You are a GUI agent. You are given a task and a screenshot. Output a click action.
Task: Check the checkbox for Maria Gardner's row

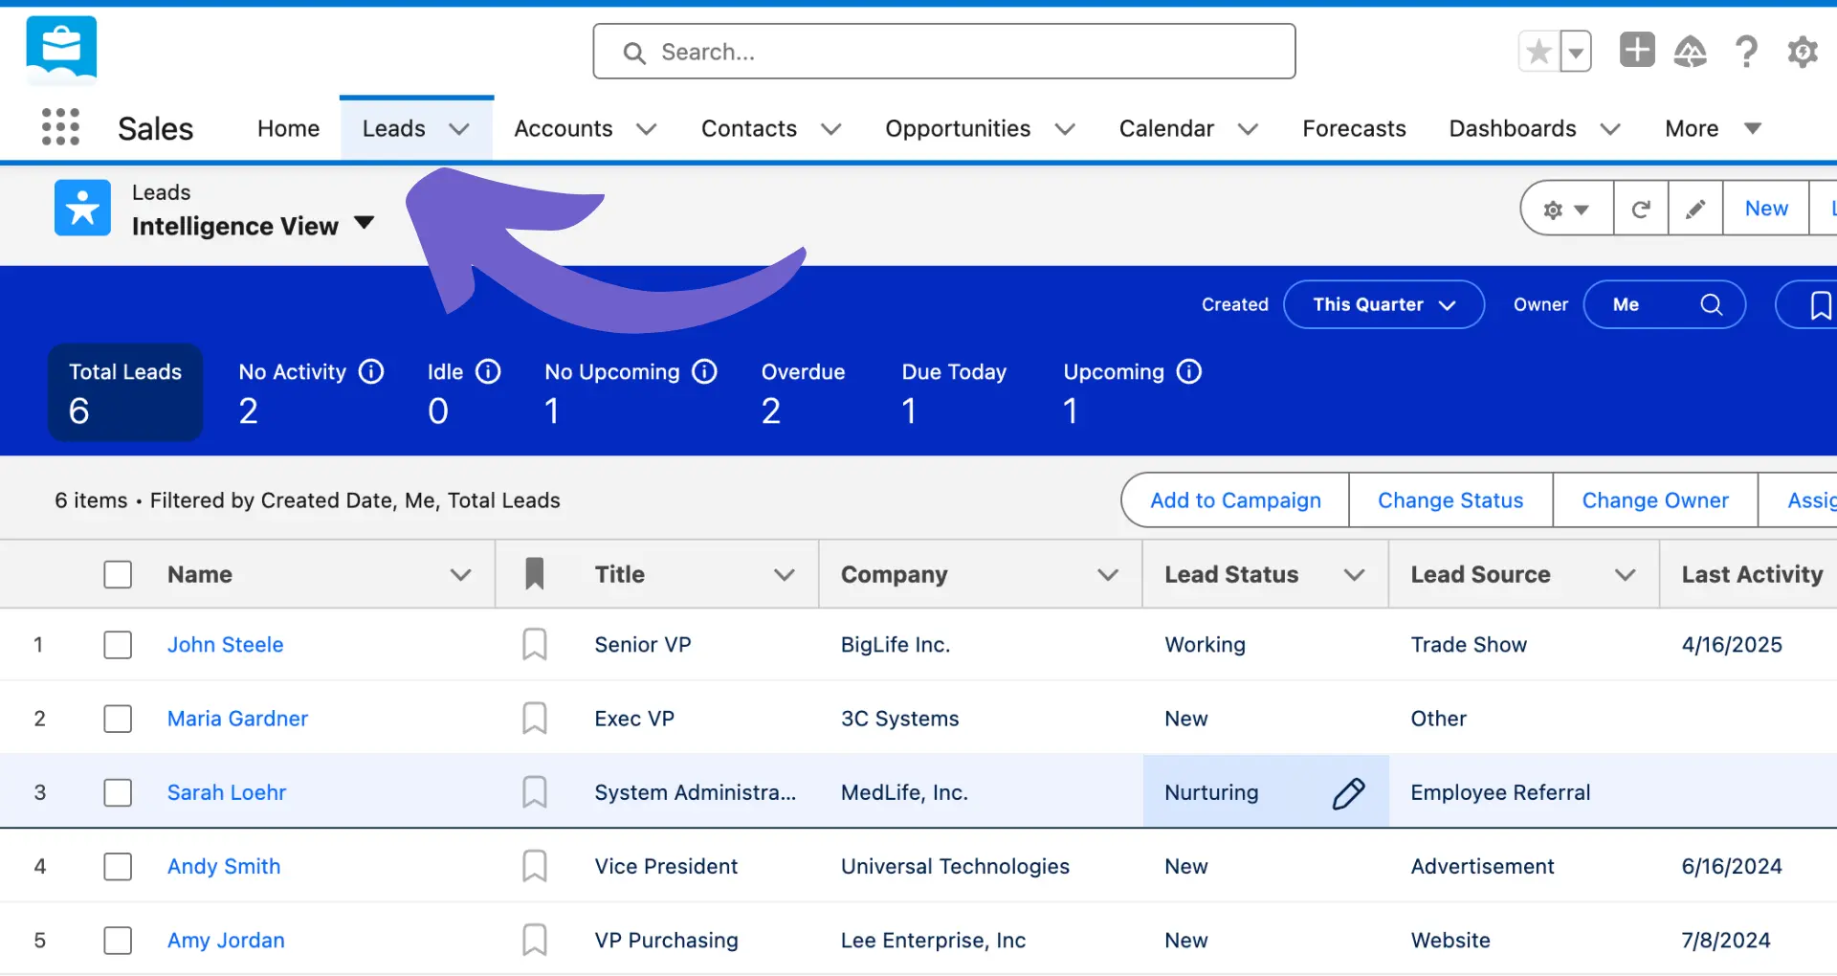117,719
